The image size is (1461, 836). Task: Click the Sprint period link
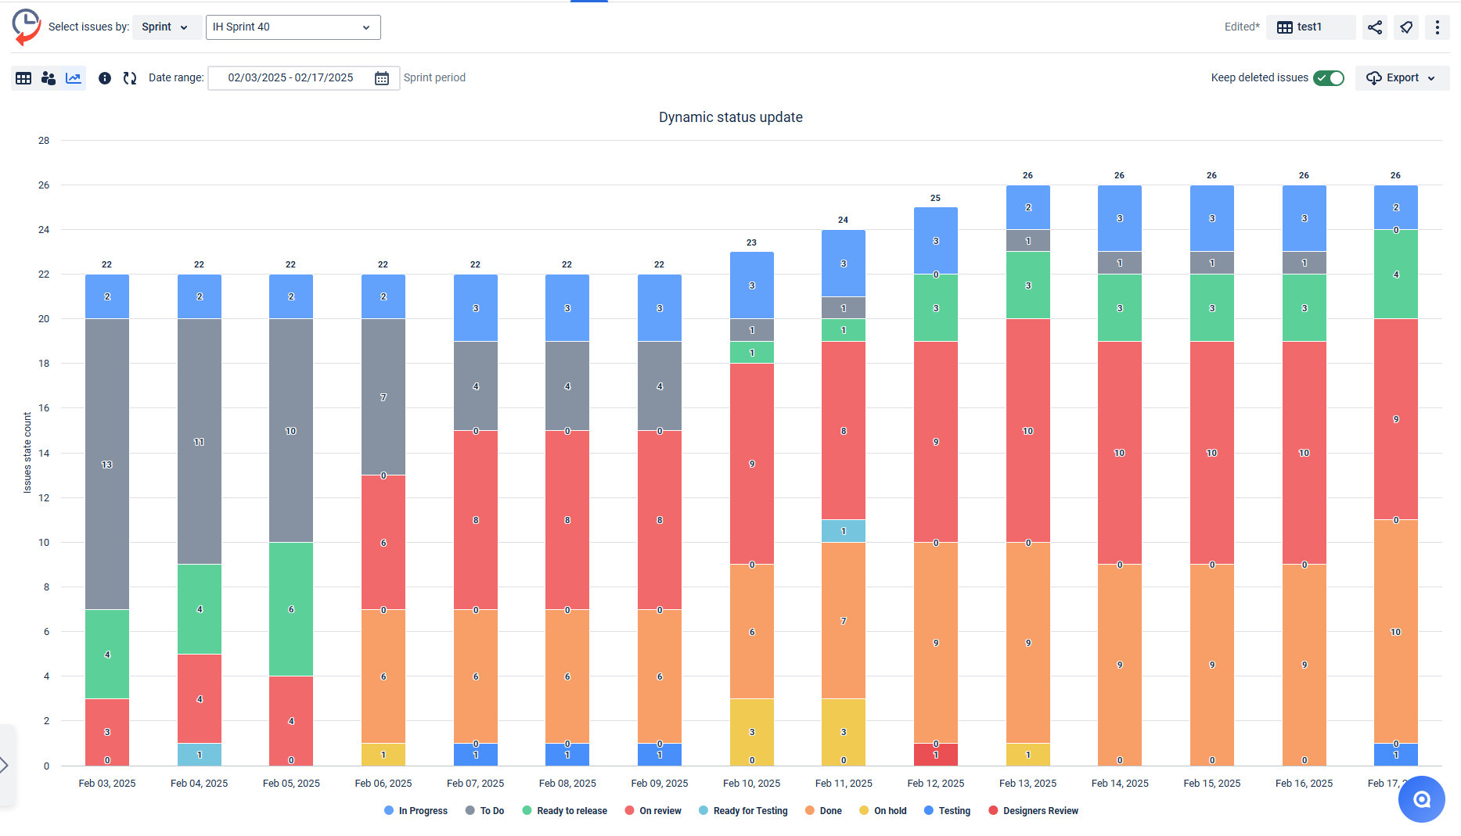tap(434, 78)
